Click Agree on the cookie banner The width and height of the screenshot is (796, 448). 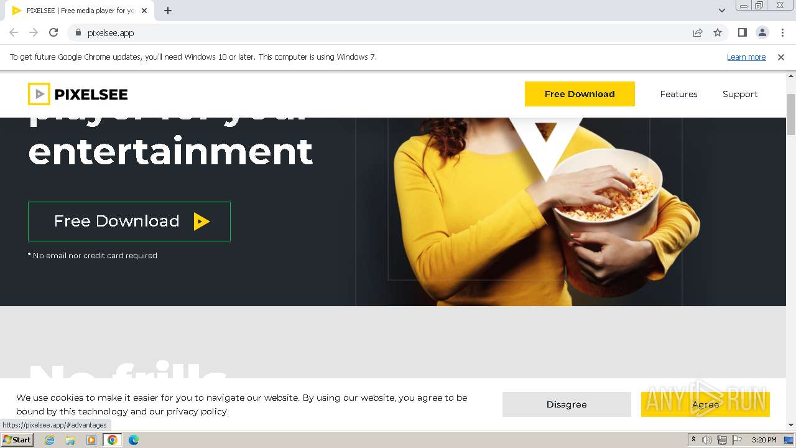705,404
